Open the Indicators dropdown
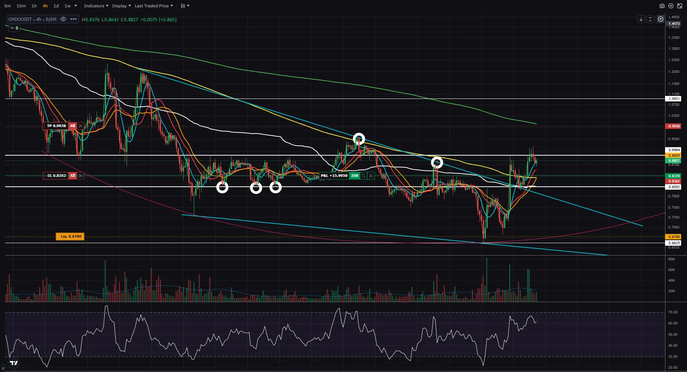687x372 pixels. tap(96, 6)
